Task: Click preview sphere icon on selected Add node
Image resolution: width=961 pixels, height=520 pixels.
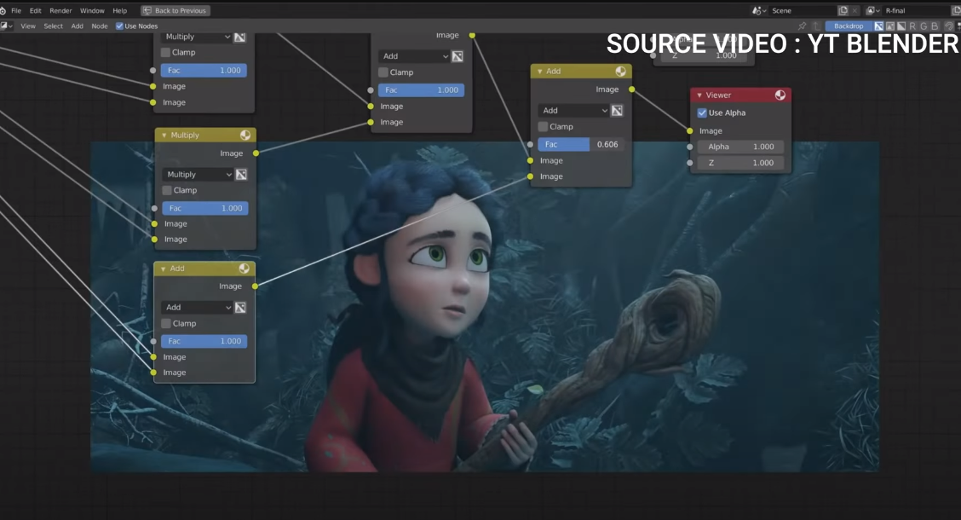Action: (244, 269)
